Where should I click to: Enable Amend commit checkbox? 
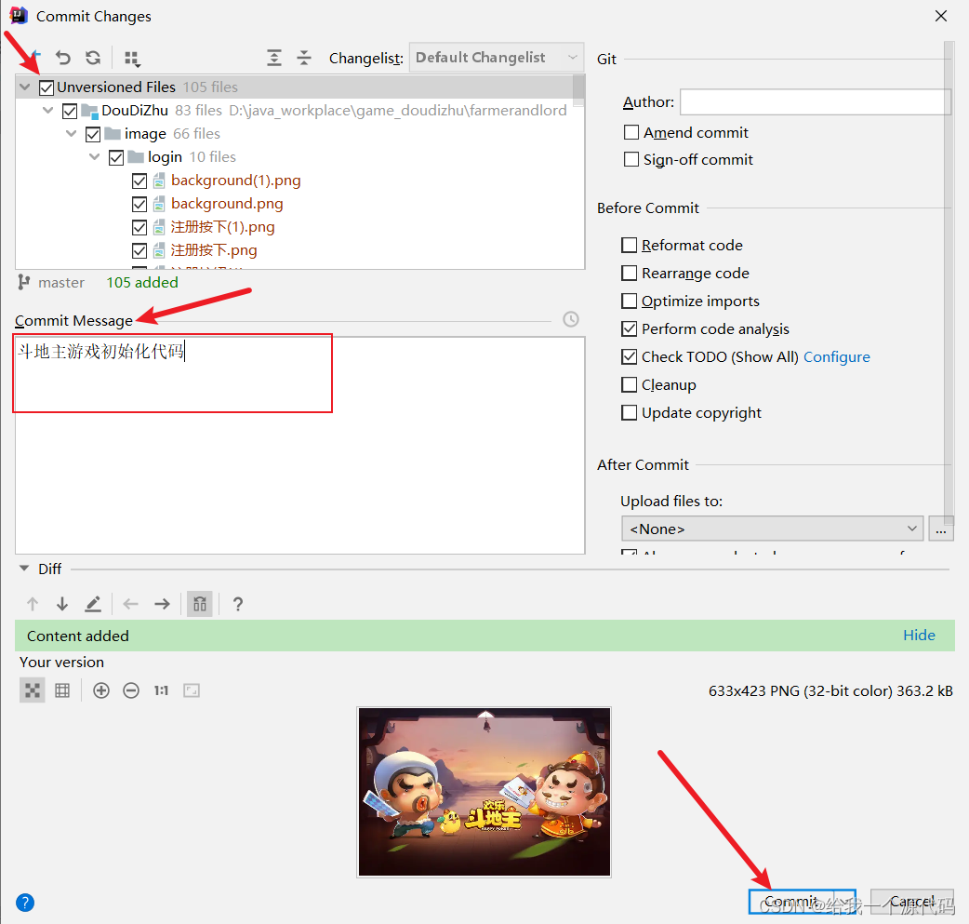pyautogui.click(x=631, y=132)
